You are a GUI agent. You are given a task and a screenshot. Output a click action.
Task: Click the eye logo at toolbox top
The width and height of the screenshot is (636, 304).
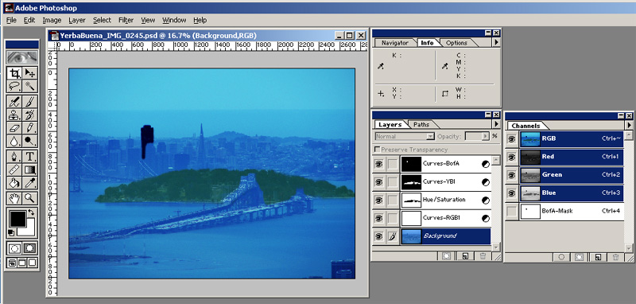22,57
